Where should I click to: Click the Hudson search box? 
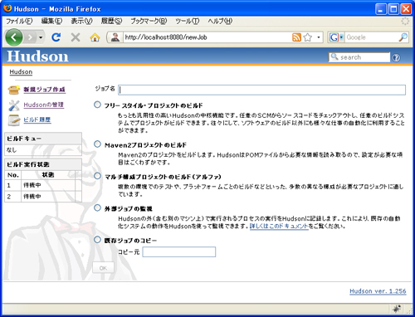coord(359,57)
